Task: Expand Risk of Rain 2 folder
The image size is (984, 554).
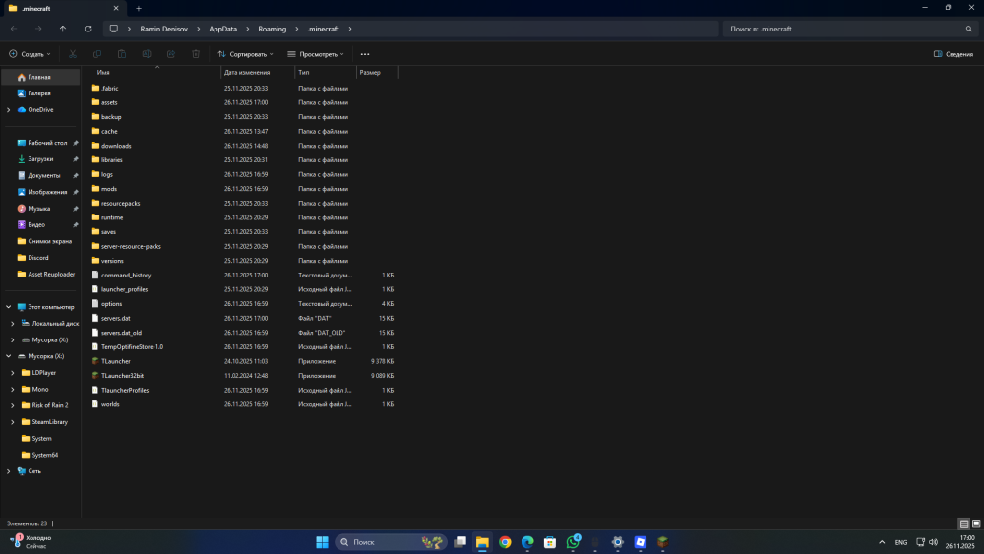Action: coord(13,405)
